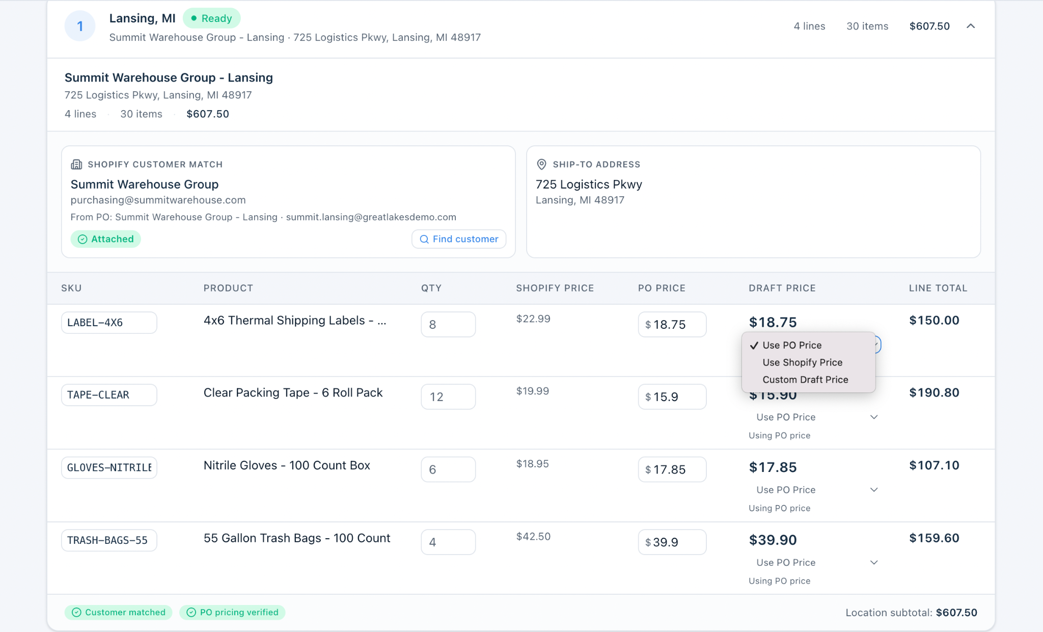Click quantity field showing 8

pos(448,324)
